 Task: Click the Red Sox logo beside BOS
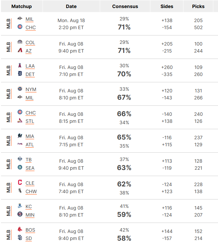(x=20, y=229)
